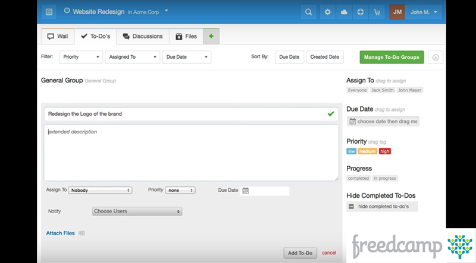Click the shopping cart icon

coord(377,11)
